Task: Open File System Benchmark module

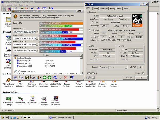Action: (x=44, y=84)
